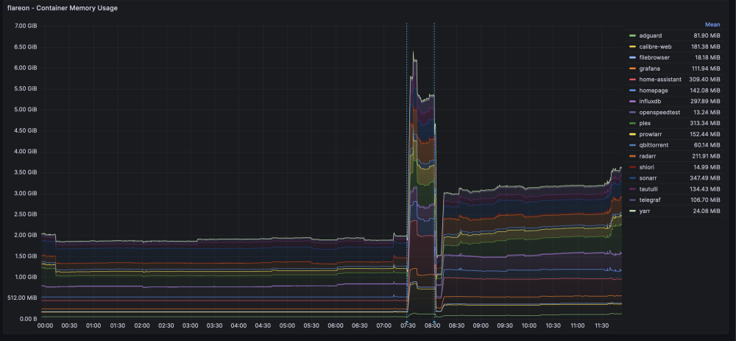Image resolution: width=736 pixels, height=341 pixels.
Task: Click the 297.89 MiB influxdb mean
Action: tap(705, 102)
